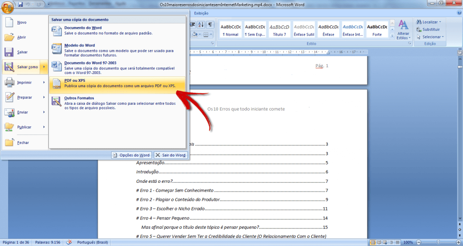This screenshot has width=463, height=246.
Task: Click the Imprimir printer icon
Action: coord(9,82)
